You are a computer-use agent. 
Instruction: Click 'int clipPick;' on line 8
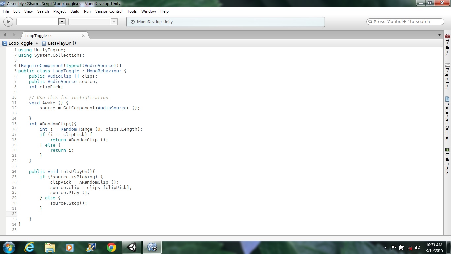tap(46, 87)
